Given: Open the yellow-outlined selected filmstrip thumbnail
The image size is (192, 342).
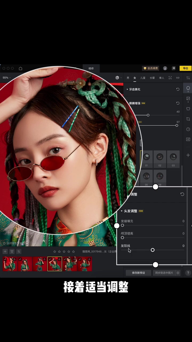Looking at the screenshot, I should 55,264.
